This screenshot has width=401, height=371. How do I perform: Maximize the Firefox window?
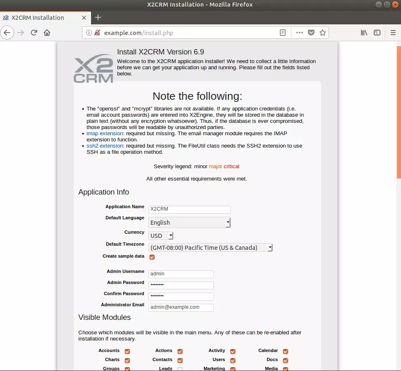[x=387, y=5]
